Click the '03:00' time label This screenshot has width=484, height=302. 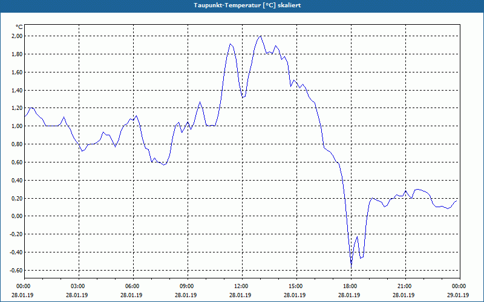(x=79, y=286)
